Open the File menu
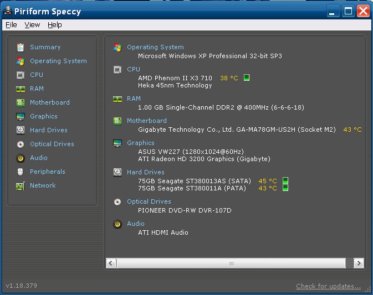The image size is (373, 295). pyautogui.click(x=11, y=25)
